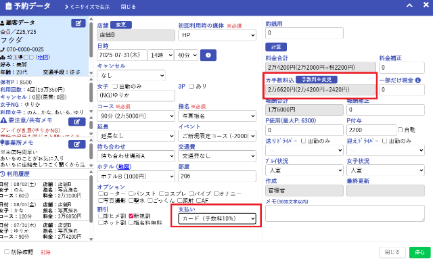Image resolution: width=433 pixels, height=261 pixels.
Task: Open the イベント dropdown
Action: click(x=217, y=136)
